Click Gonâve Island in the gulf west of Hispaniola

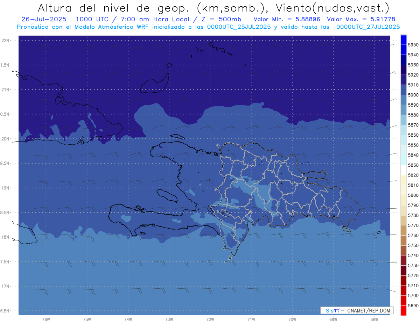167,195
